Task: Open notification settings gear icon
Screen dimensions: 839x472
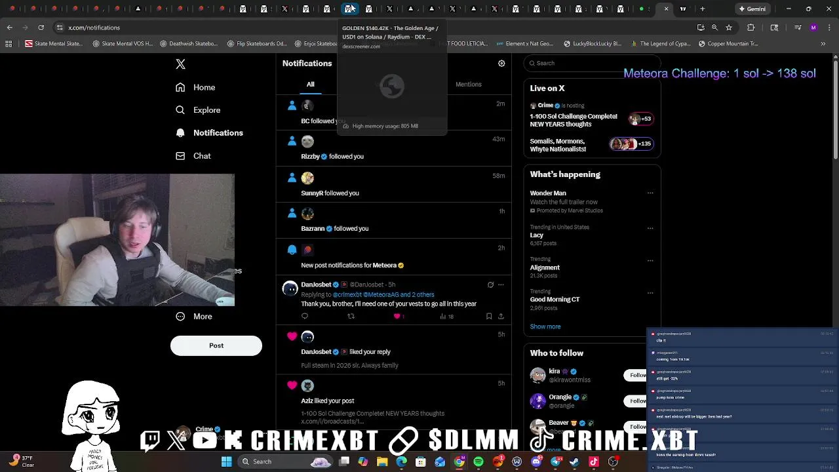Action: [501, 64]
